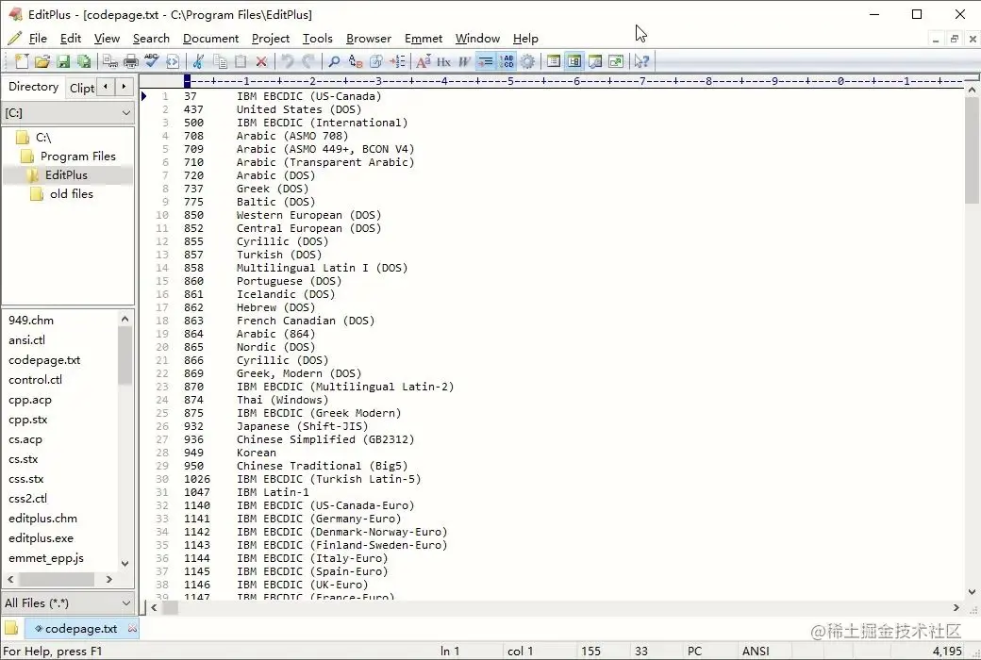Click the Redo arrow icon
Screen dimensions: 981x660
[308, 61]
